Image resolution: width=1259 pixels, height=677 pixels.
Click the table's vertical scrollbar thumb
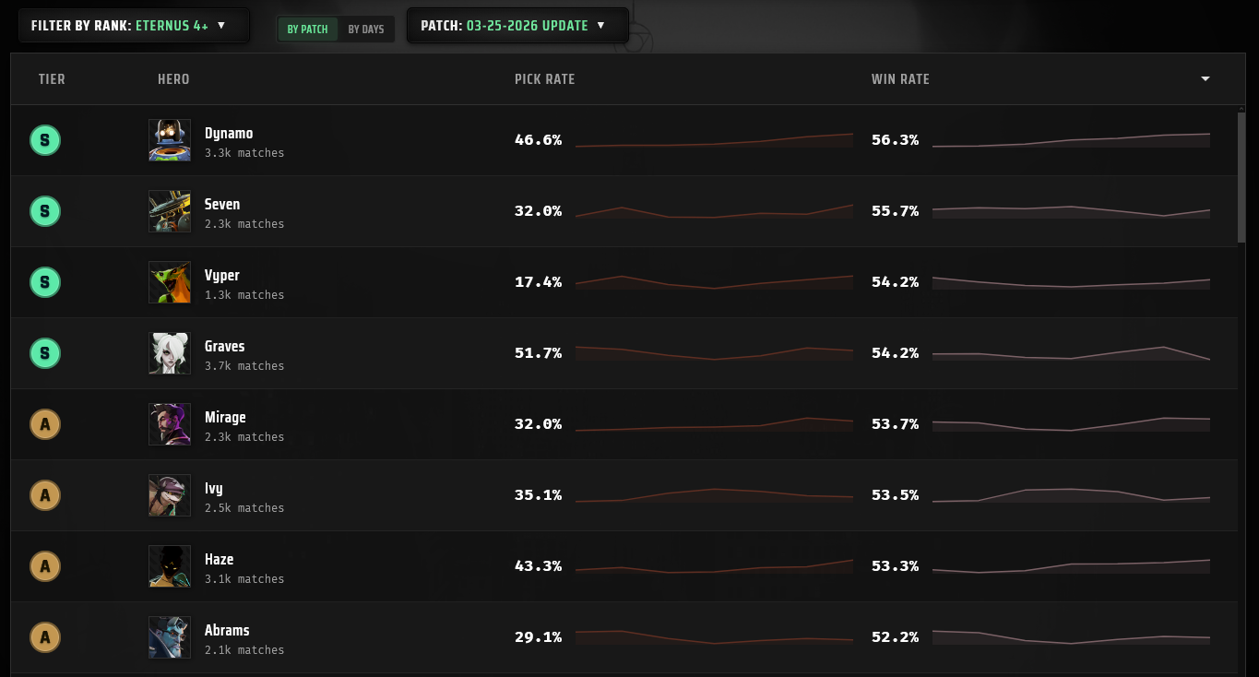point(1242,178)
